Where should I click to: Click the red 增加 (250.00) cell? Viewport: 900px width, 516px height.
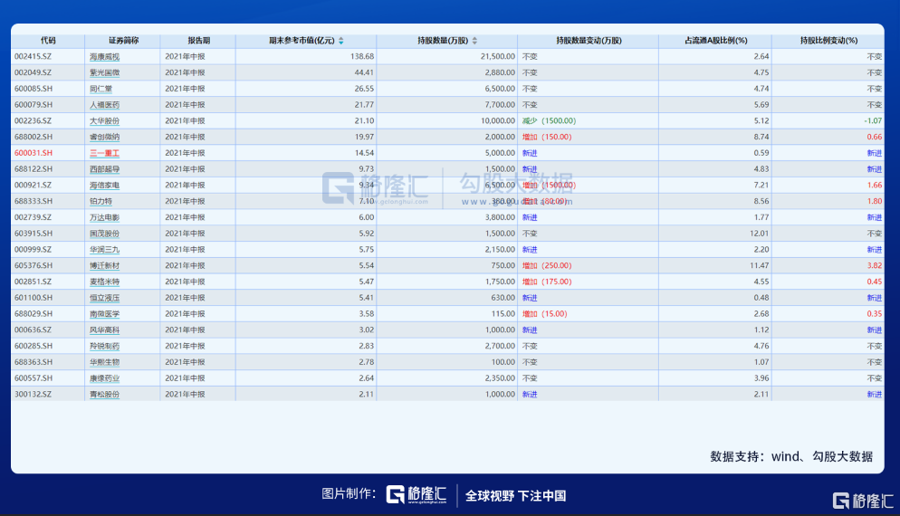(x=547, y=266)
